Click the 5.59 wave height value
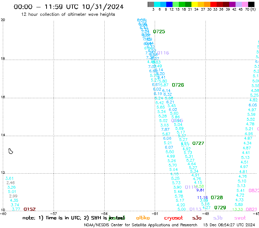Viewport: 259px width, 228px height. click(x=251, y=114)
